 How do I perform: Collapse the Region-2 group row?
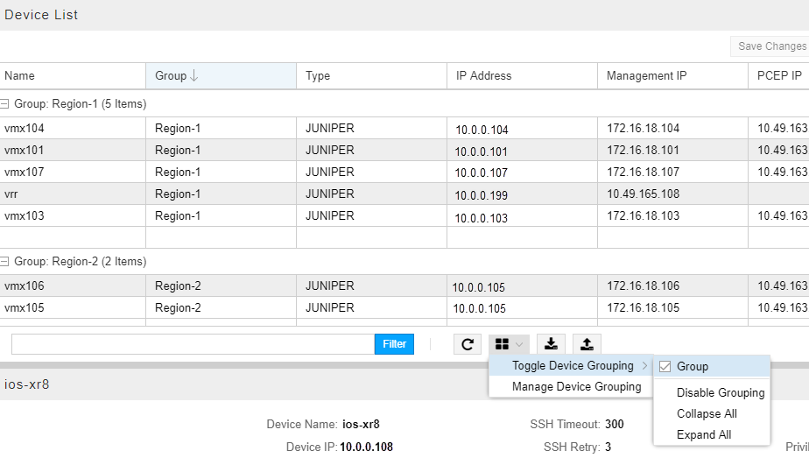coord(5,262)
